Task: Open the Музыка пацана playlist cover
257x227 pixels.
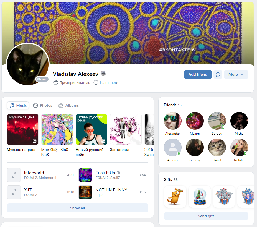Action: coord(23,129)
